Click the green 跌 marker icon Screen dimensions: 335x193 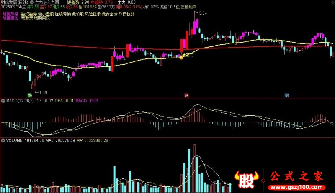[30, 95]
